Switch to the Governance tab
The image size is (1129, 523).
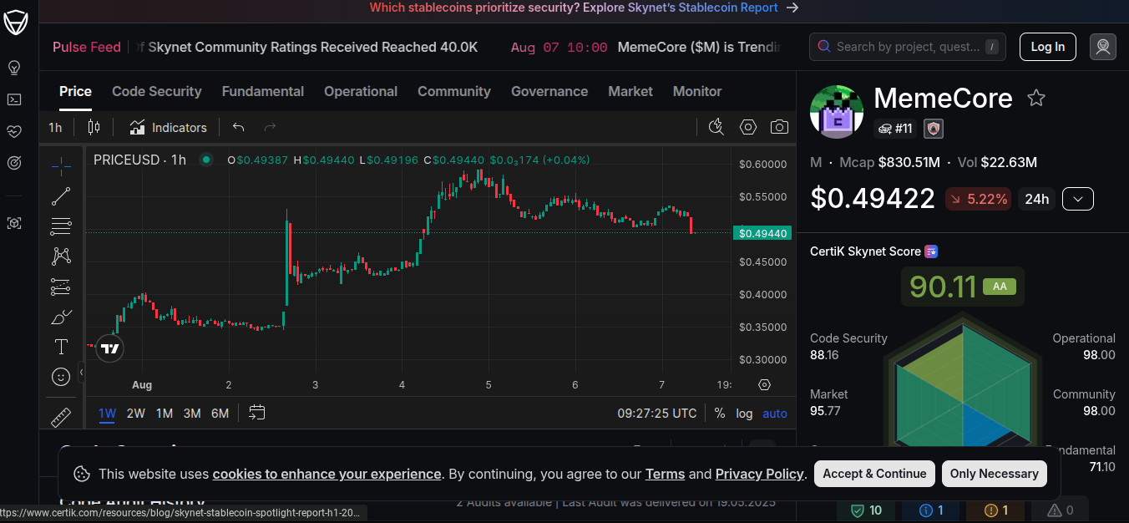tap(549, 91)
